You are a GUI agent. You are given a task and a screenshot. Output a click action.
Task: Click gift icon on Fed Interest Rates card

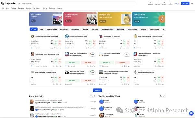[54, 66]
